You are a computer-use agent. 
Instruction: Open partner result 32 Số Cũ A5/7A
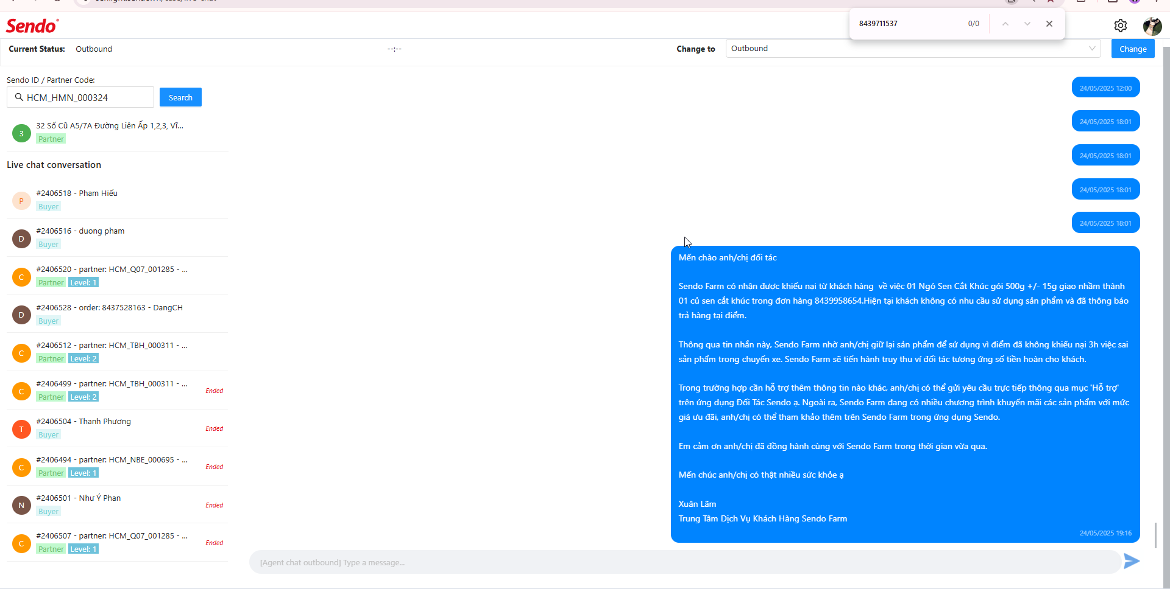(x=117, y=132)
